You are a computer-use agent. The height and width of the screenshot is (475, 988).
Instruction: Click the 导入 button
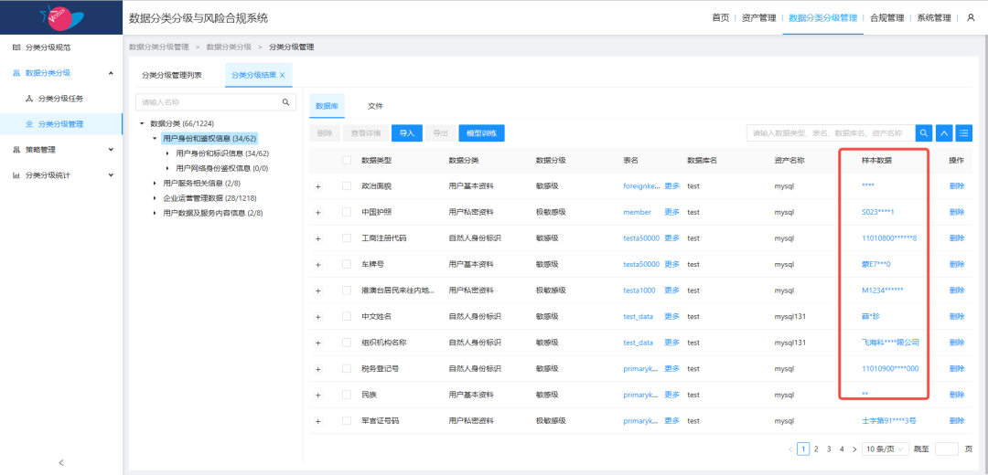[x=407, y=133]
